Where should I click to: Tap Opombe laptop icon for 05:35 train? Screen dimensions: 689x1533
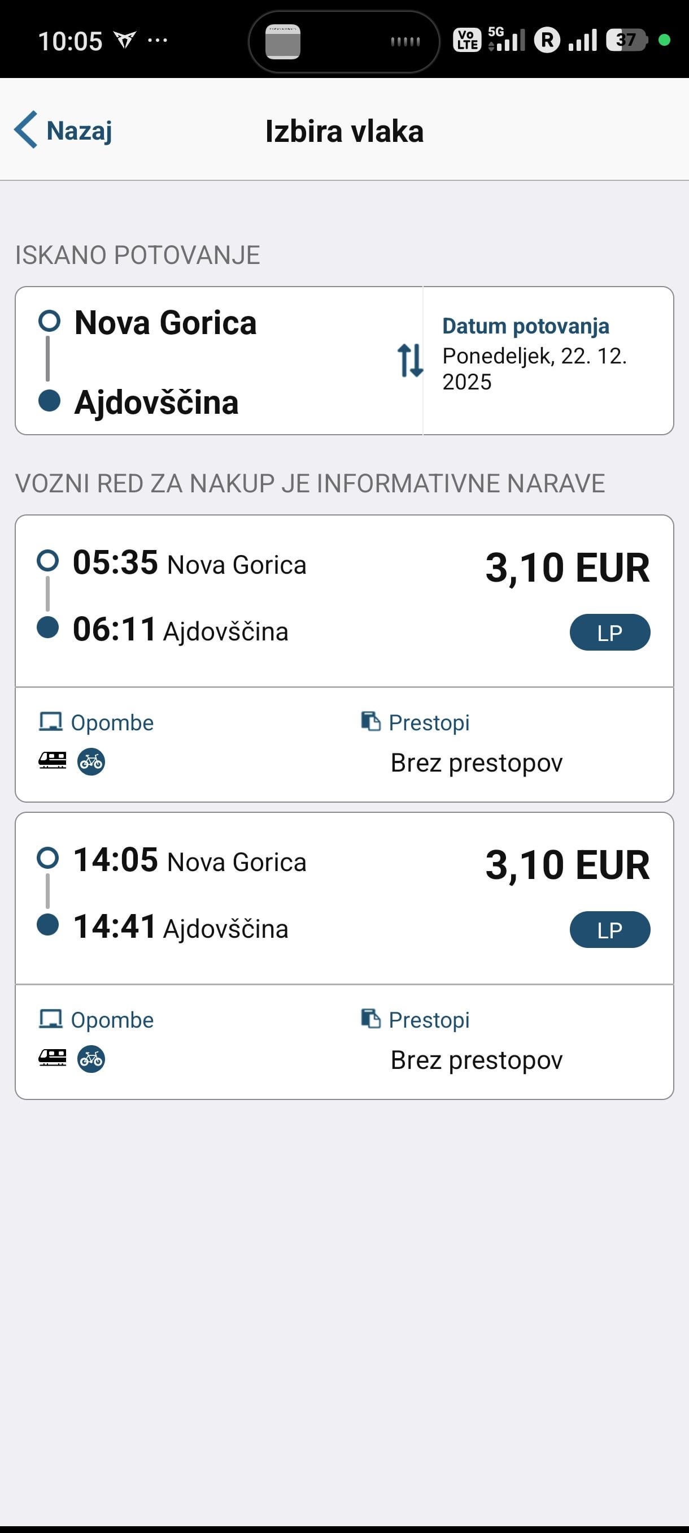coord(50,722)
